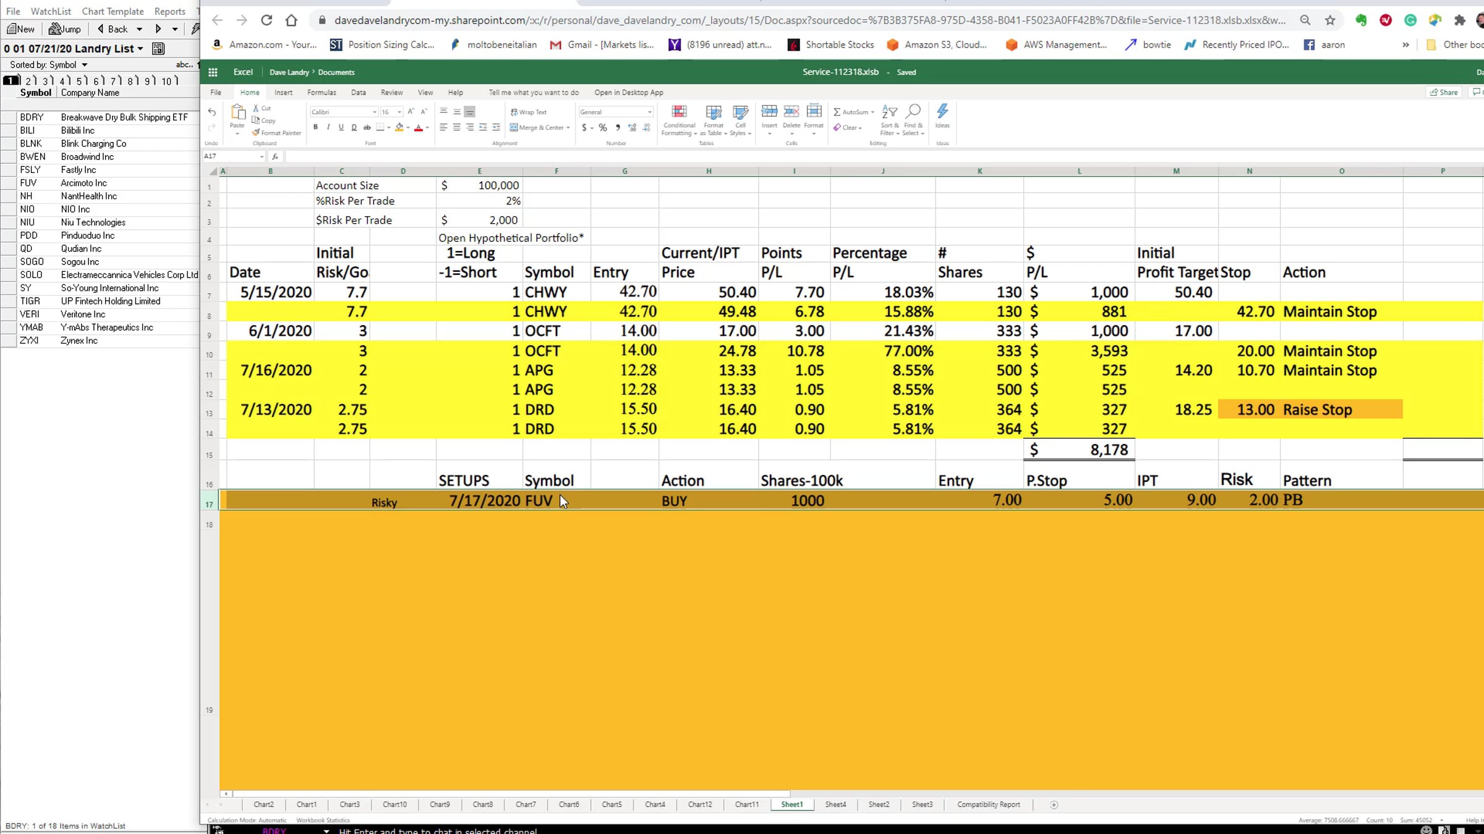Toggle bold formatting
Screen dimensions: 1484x834
pyautogui.click(x=315, y=127)
